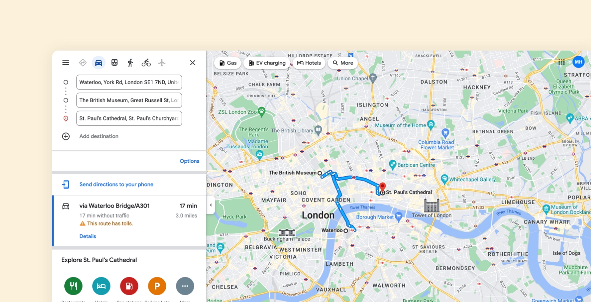Switch to walking directions mode
This screenshot has height=302, width=591.
tap(130, 63)
